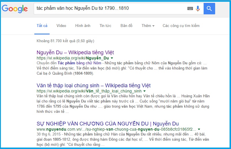Select the Tất cả results tab
231x149 pixels.
(42, 26)
